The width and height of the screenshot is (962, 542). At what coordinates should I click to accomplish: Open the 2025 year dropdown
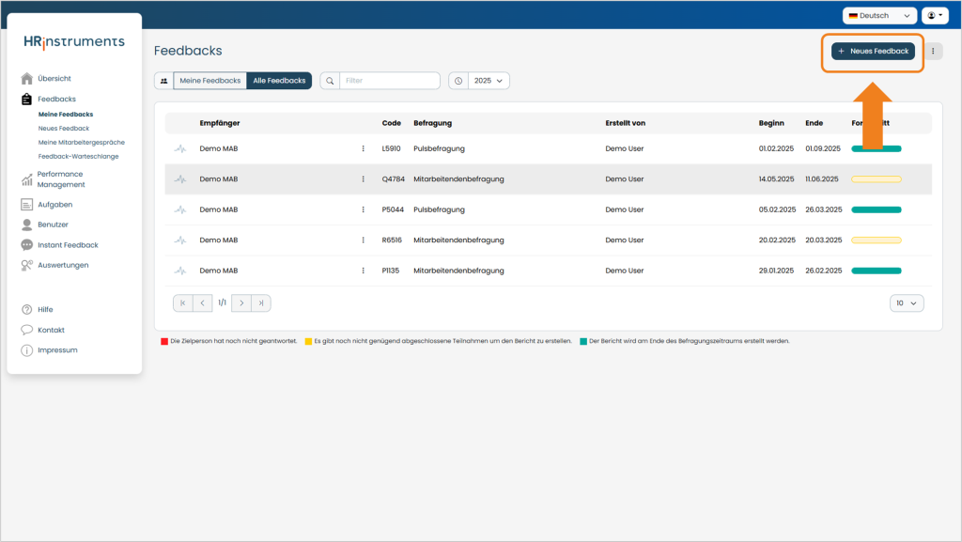(x=489, y=81)
